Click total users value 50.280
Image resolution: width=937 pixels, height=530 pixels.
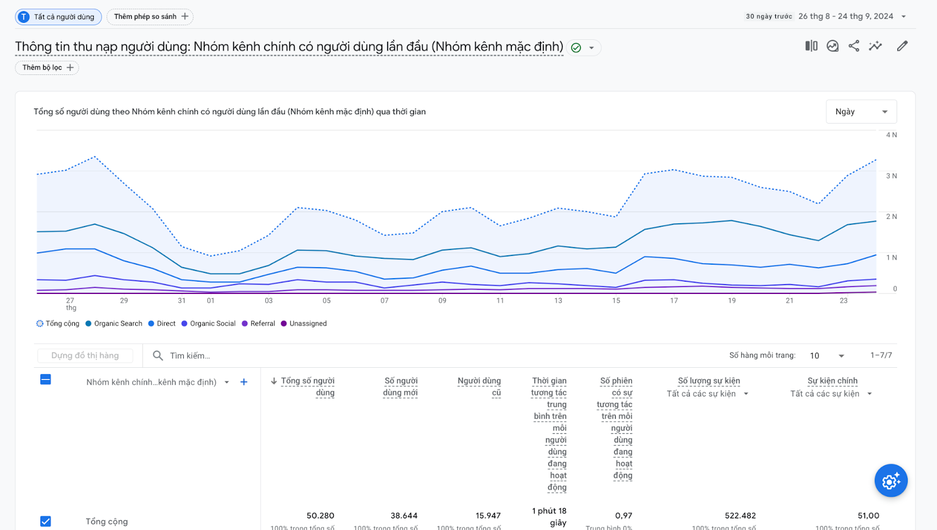[x=320, y=516]
